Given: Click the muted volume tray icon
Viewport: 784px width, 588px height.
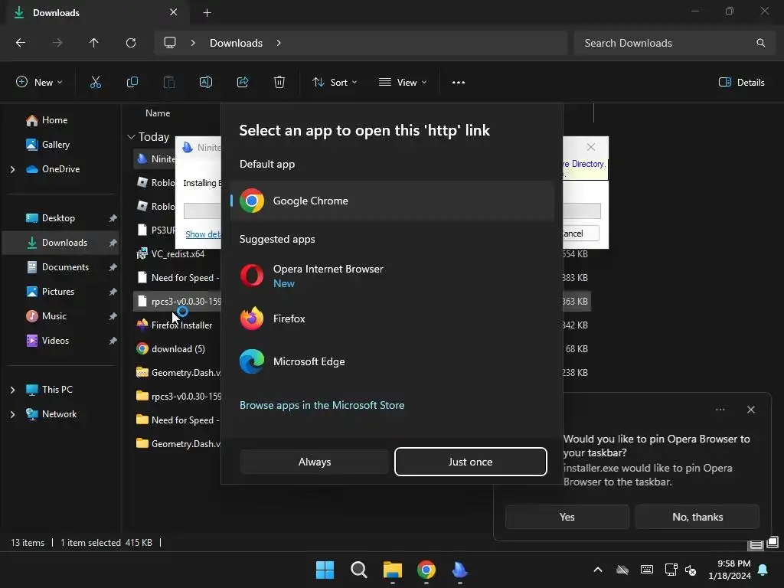Looking at the screenshot, I should click(691, 570).
